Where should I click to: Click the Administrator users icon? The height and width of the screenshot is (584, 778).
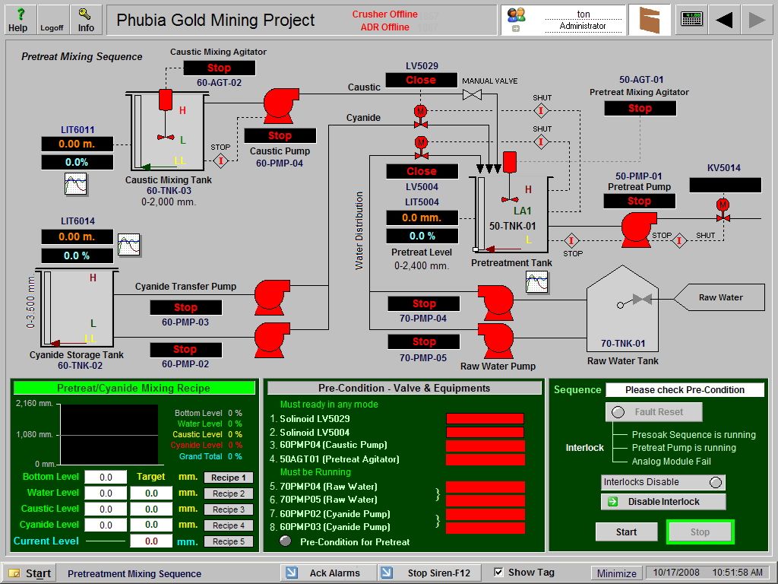(516, 14)
